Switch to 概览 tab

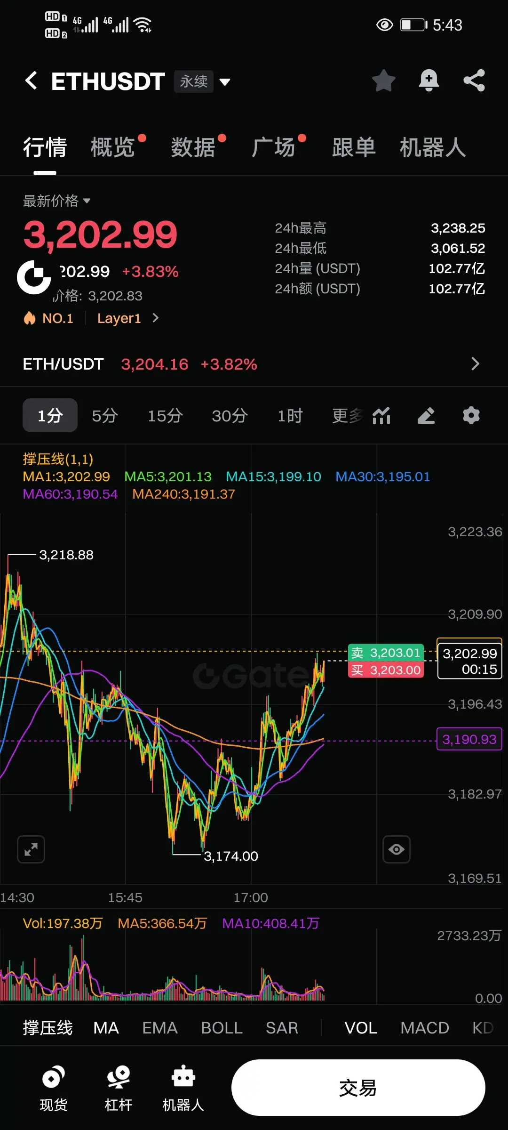point(113,147)
